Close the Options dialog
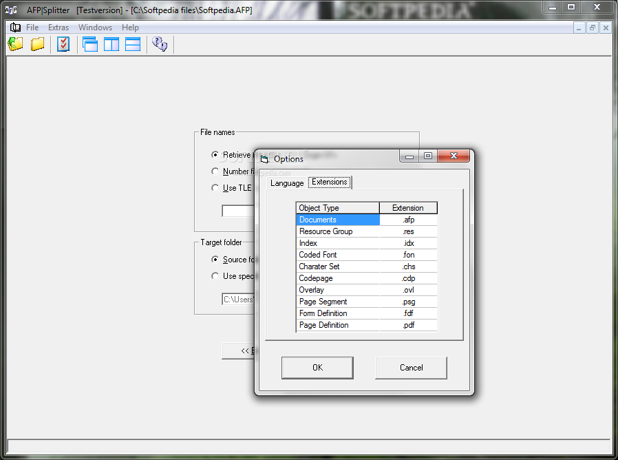The width and height of the screenshot is (618, 460). [454, 156]
